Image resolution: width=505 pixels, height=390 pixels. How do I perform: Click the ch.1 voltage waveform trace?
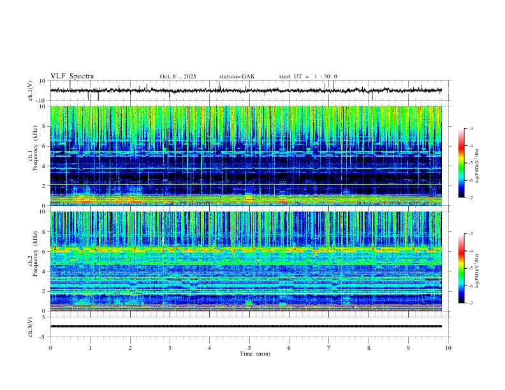pos(246,90)
